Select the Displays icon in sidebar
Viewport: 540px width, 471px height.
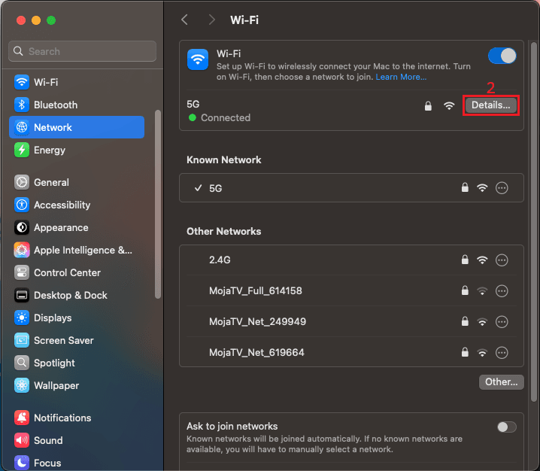22,318
